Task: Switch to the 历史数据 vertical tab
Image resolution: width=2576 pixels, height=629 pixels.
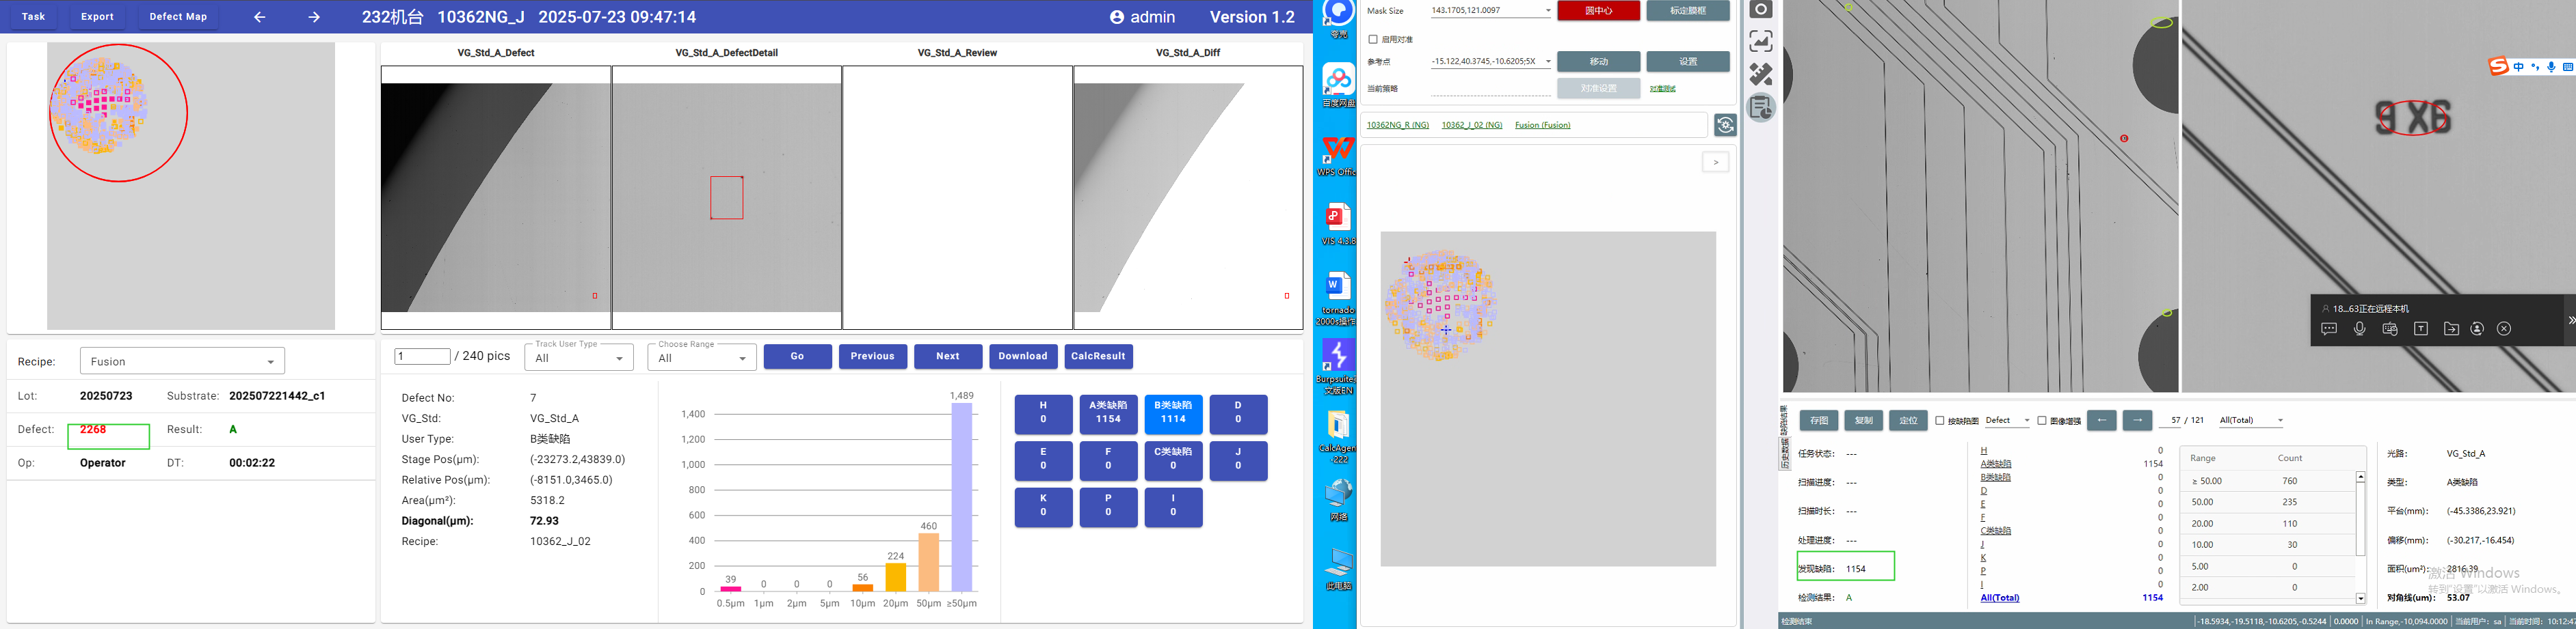Action: pyautogui.click(x=1783, y=437)
